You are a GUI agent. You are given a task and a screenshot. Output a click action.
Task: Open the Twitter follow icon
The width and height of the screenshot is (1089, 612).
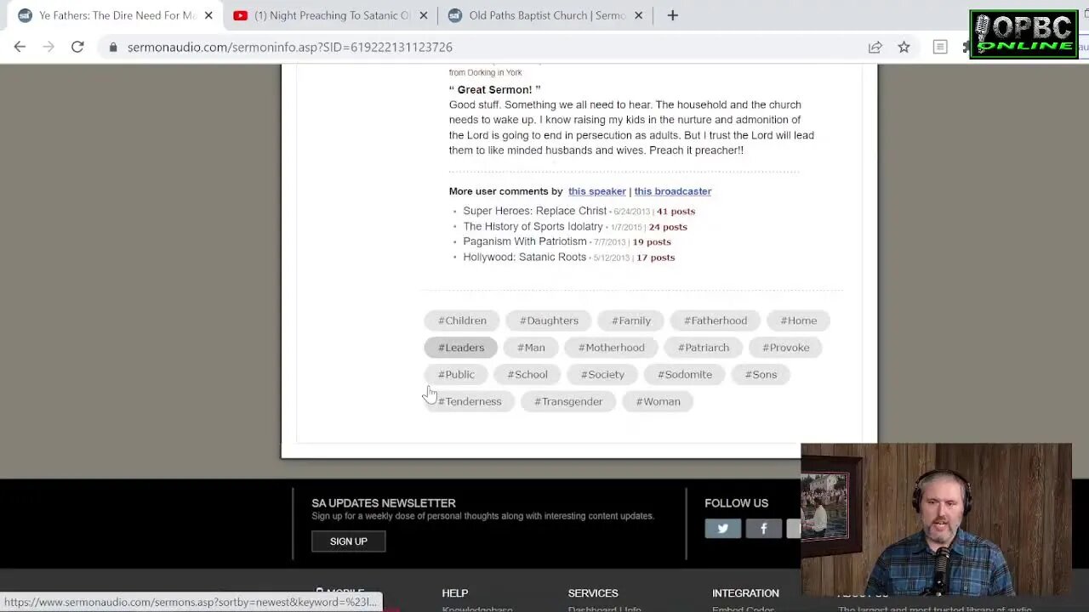pos(722,529)
